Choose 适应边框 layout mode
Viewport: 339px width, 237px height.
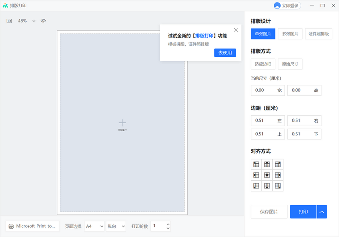pos(263,64)
